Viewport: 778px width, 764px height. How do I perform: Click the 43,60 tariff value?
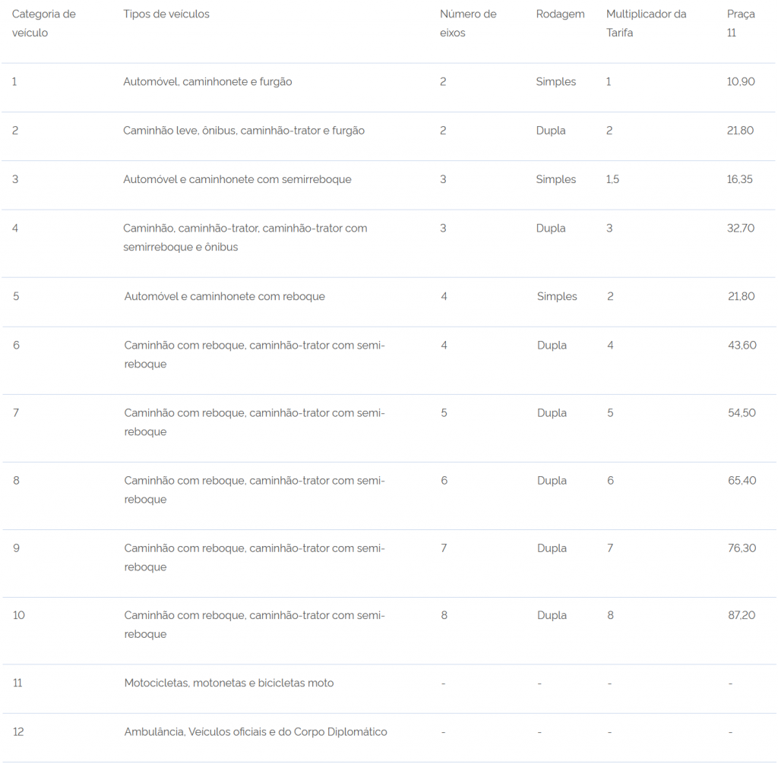pos(742,346)
